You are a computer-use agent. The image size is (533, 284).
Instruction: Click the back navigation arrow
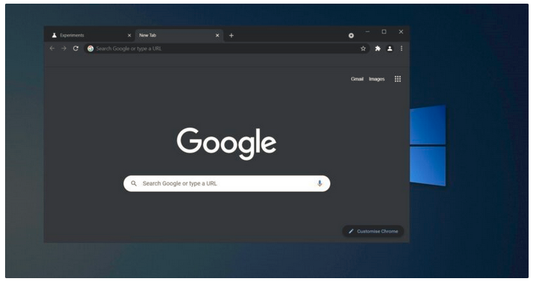point(52,49)
